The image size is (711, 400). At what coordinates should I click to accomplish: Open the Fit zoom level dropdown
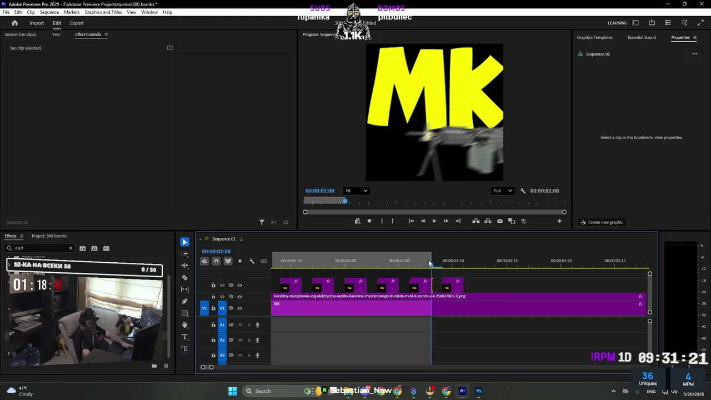tap(356, 191)
